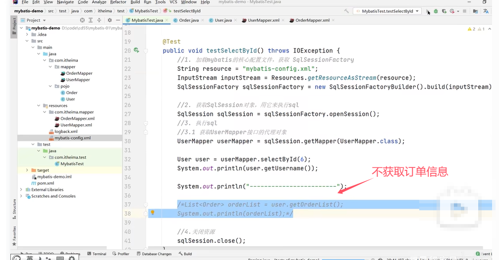
Task: Select pom.xml in project tree
Action: [42, 183]
